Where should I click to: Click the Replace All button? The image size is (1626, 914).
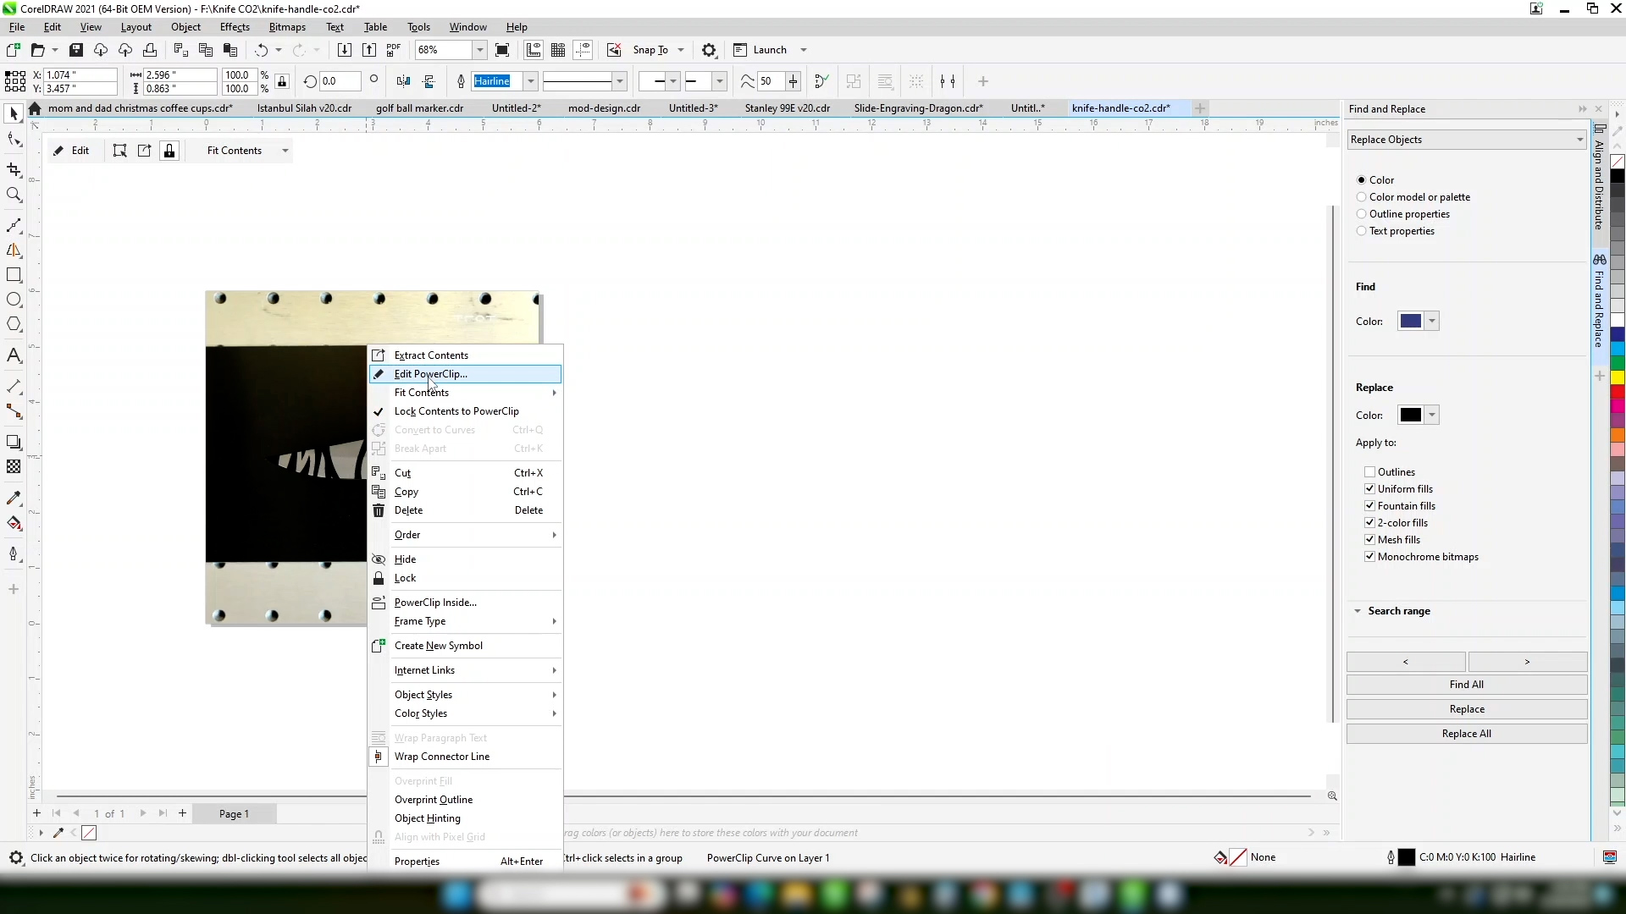click(1467, 734)
